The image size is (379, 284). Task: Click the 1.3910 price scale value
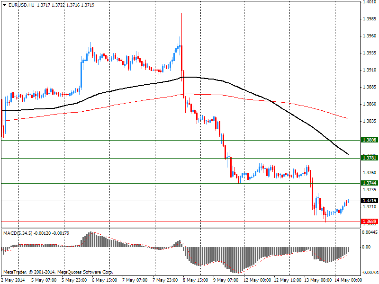click(370, 70)
